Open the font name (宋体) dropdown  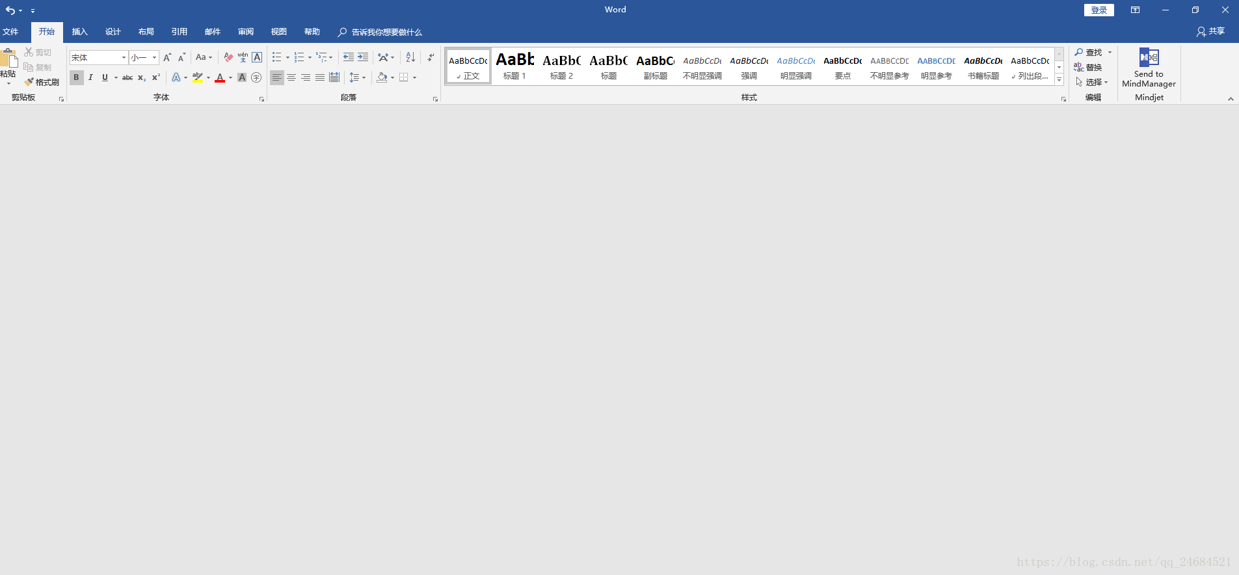[x=124, y=57]
